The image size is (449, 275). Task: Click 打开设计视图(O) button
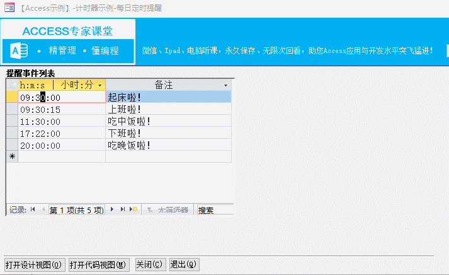coord(35,264)
